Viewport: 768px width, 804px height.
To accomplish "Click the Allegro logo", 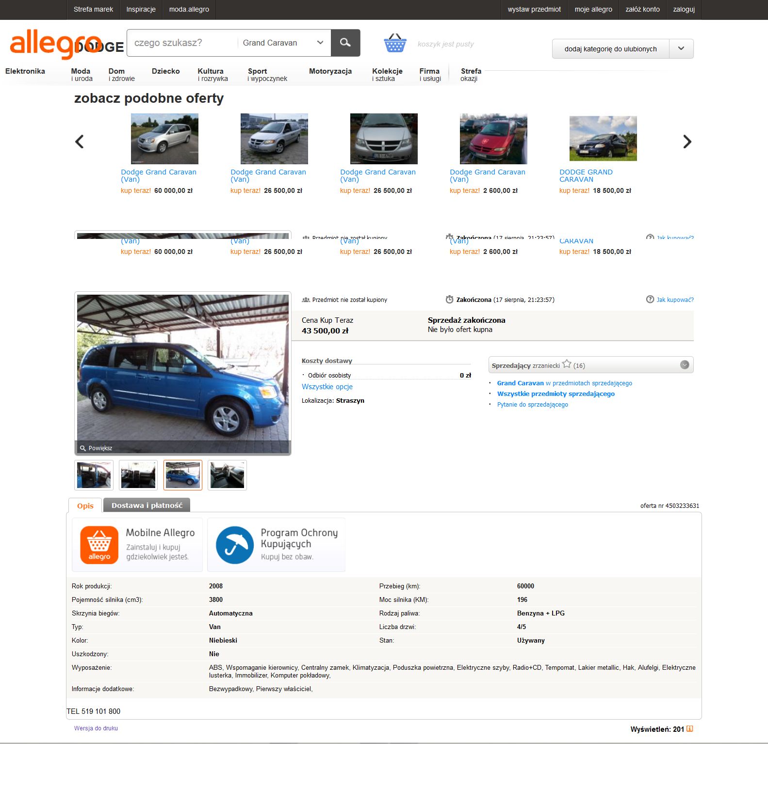I will click(x=55, y=43).
